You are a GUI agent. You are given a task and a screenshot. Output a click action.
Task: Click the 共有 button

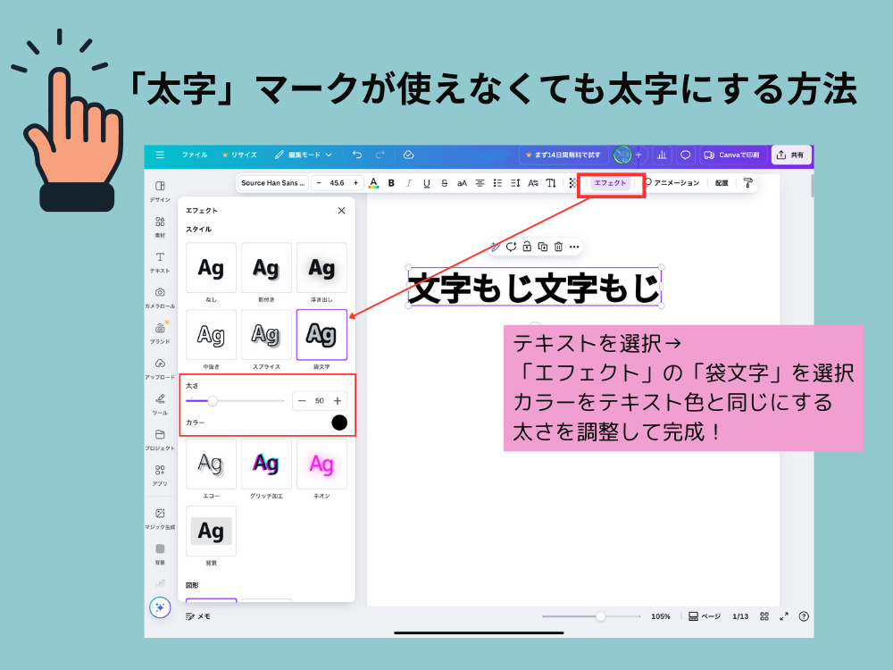pyautogui.click(x=789, y=155)
